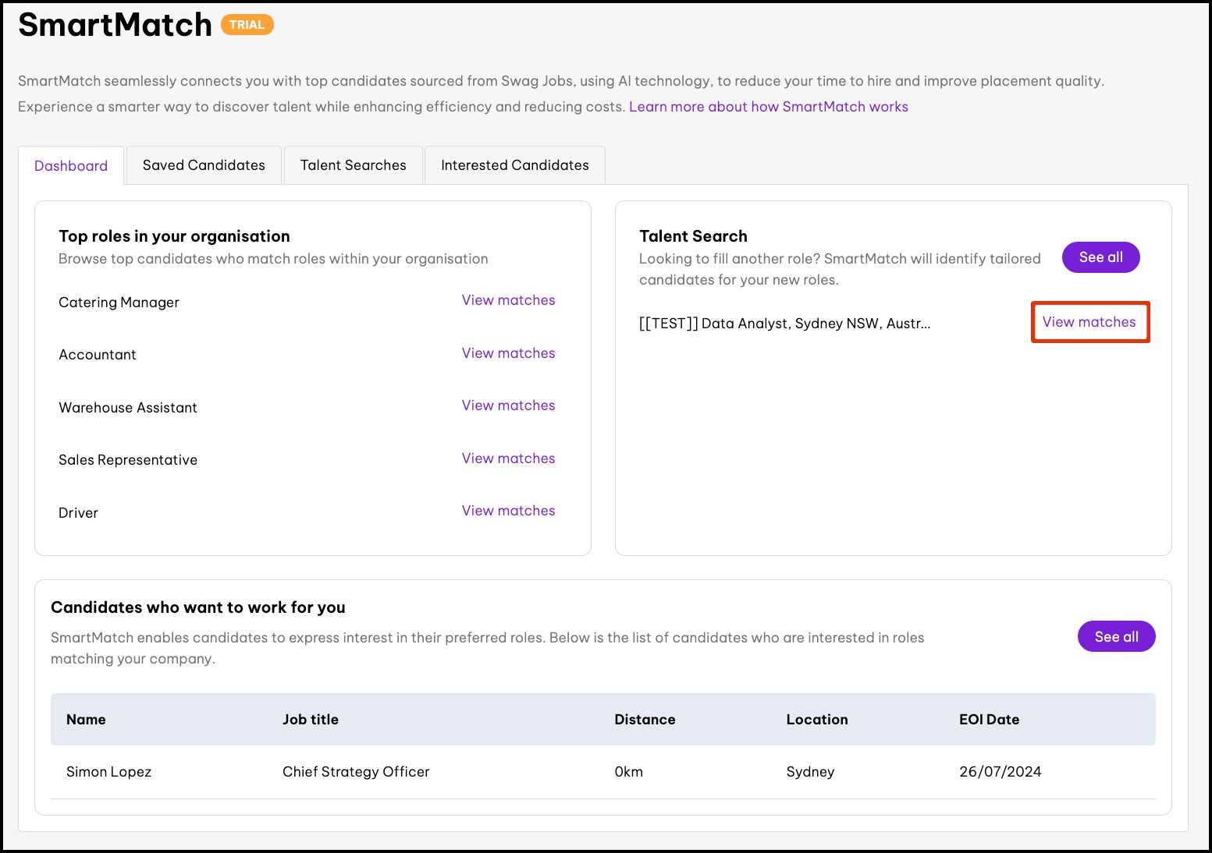The width and height of the screenshot is (1212, 853).
Task: Open the Dashboard tab
Action: pyautogui.click(x=71, y=166)
